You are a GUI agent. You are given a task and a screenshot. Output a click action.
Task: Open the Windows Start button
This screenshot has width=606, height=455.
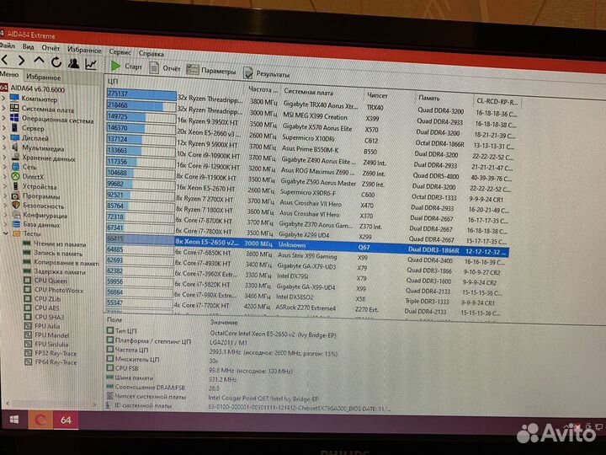pos(14,420)
